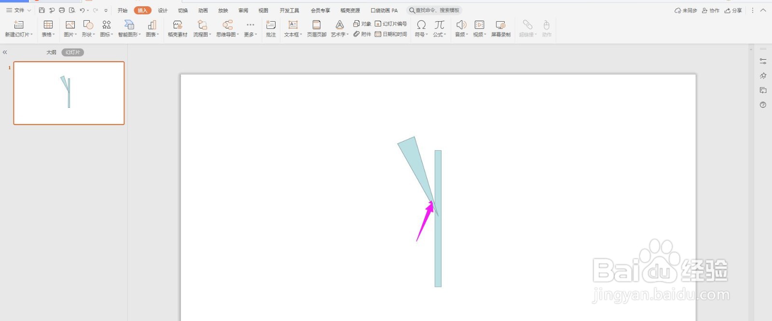
Task: Switch to the 动画 (Animation) tab
Action: coord(203,10)
